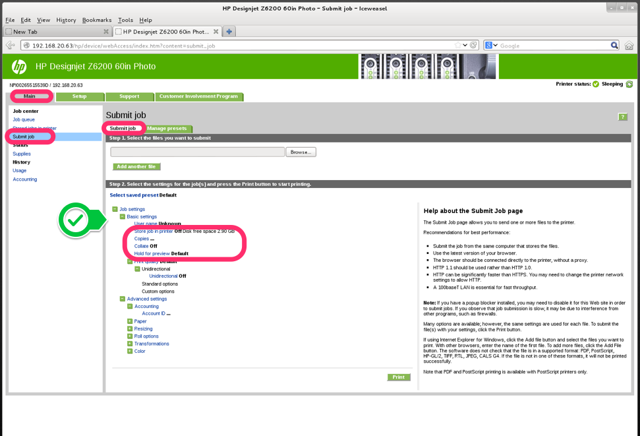Expand the Paper settings node
Viewport: 640px width, 436px height.
pyautogui.click(x=130, y=321)
